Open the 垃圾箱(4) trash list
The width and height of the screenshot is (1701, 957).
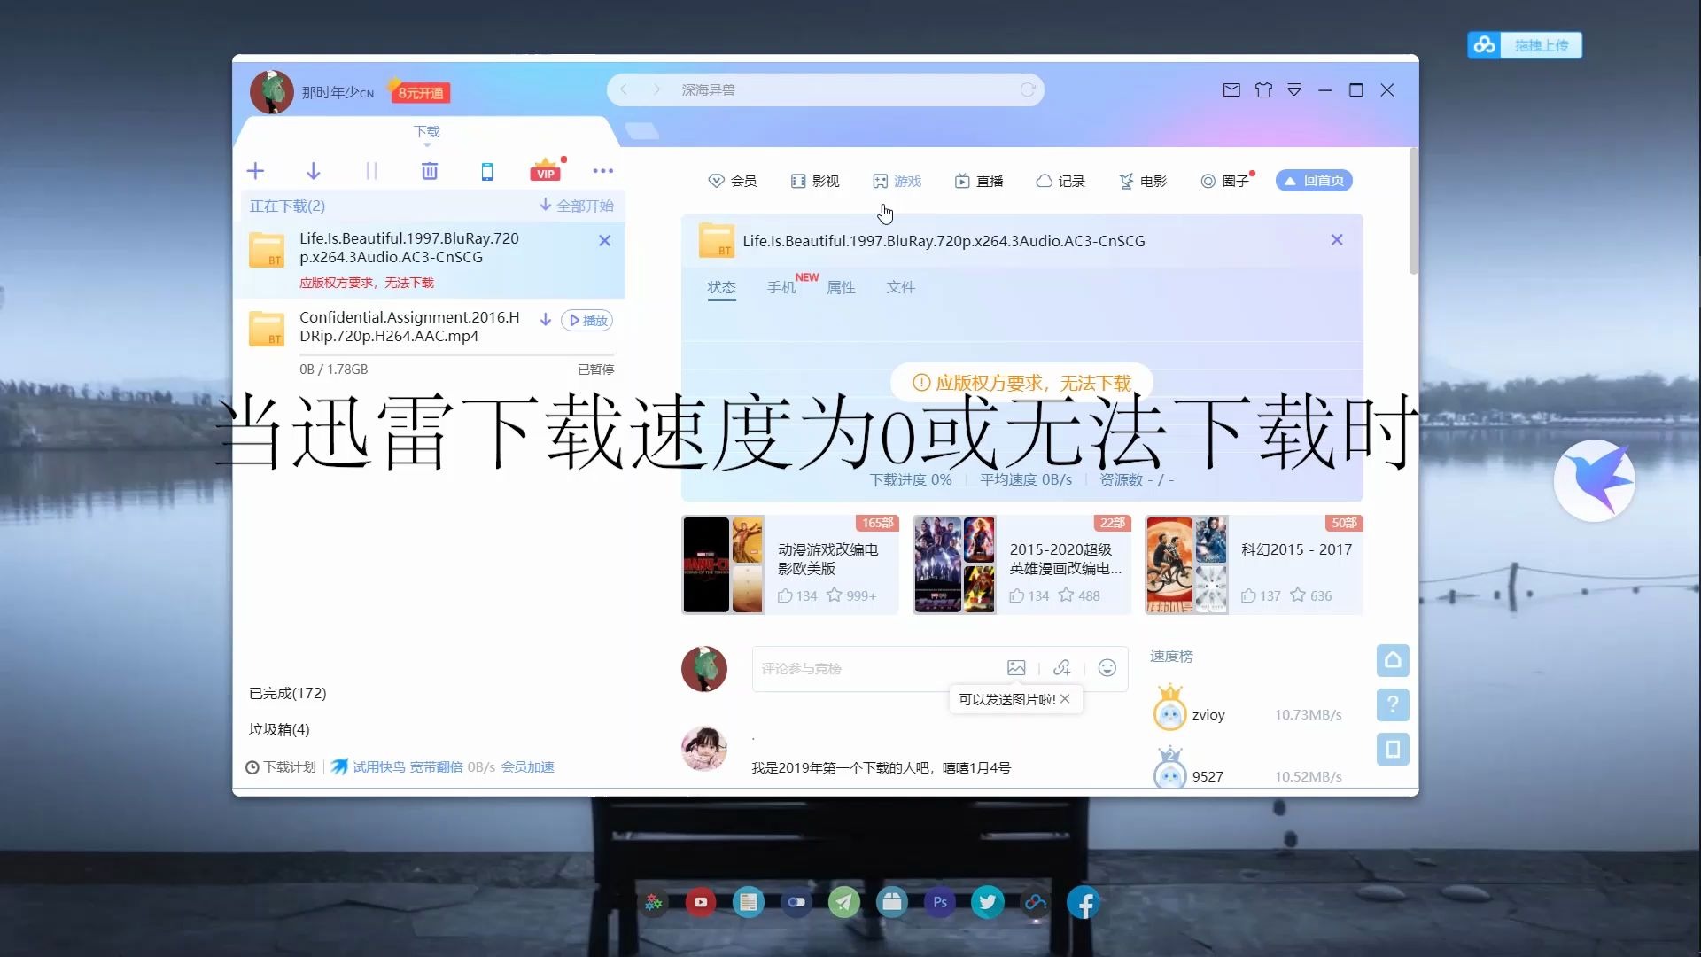279,729
